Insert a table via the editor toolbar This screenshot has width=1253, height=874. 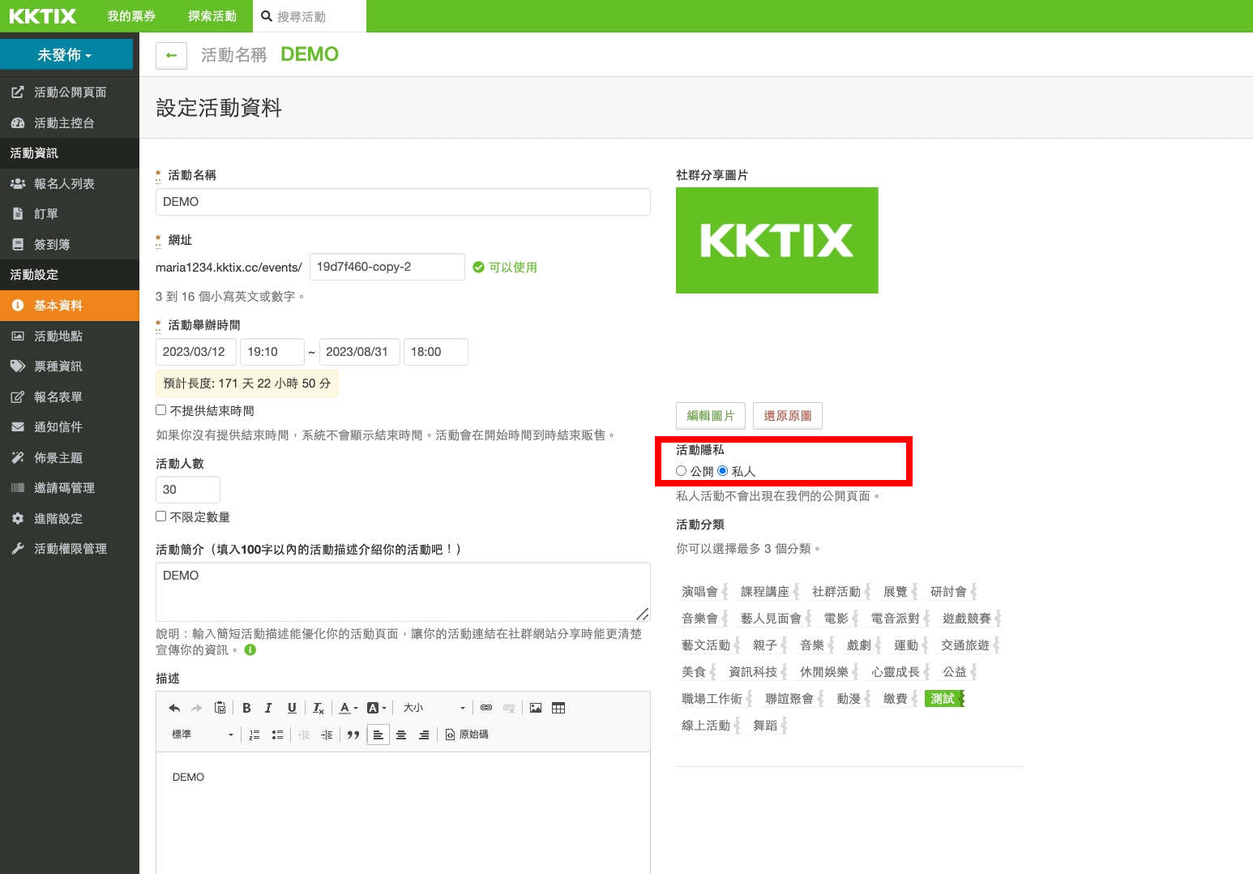pos(558,708)
